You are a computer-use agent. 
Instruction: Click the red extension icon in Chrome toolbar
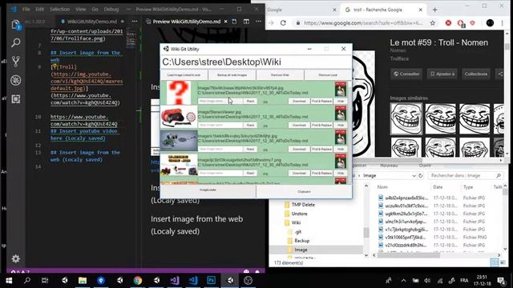point(448,23)
